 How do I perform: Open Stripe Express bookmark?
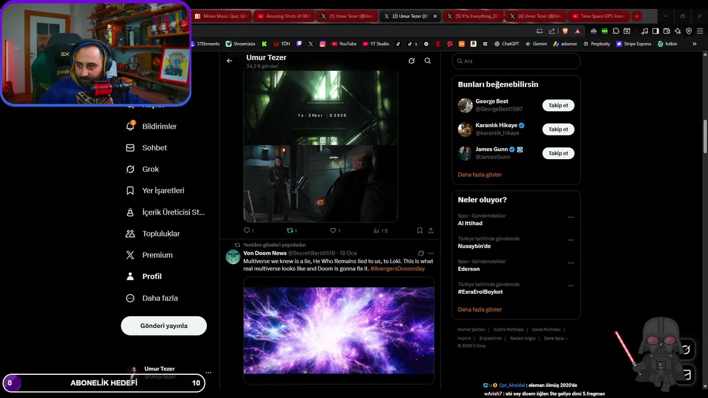(634, 44)
